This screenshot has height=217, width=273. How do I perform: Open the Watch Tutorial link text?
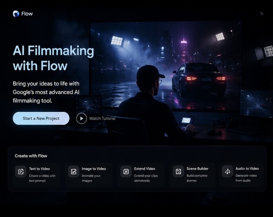click(x=102, y=119)
